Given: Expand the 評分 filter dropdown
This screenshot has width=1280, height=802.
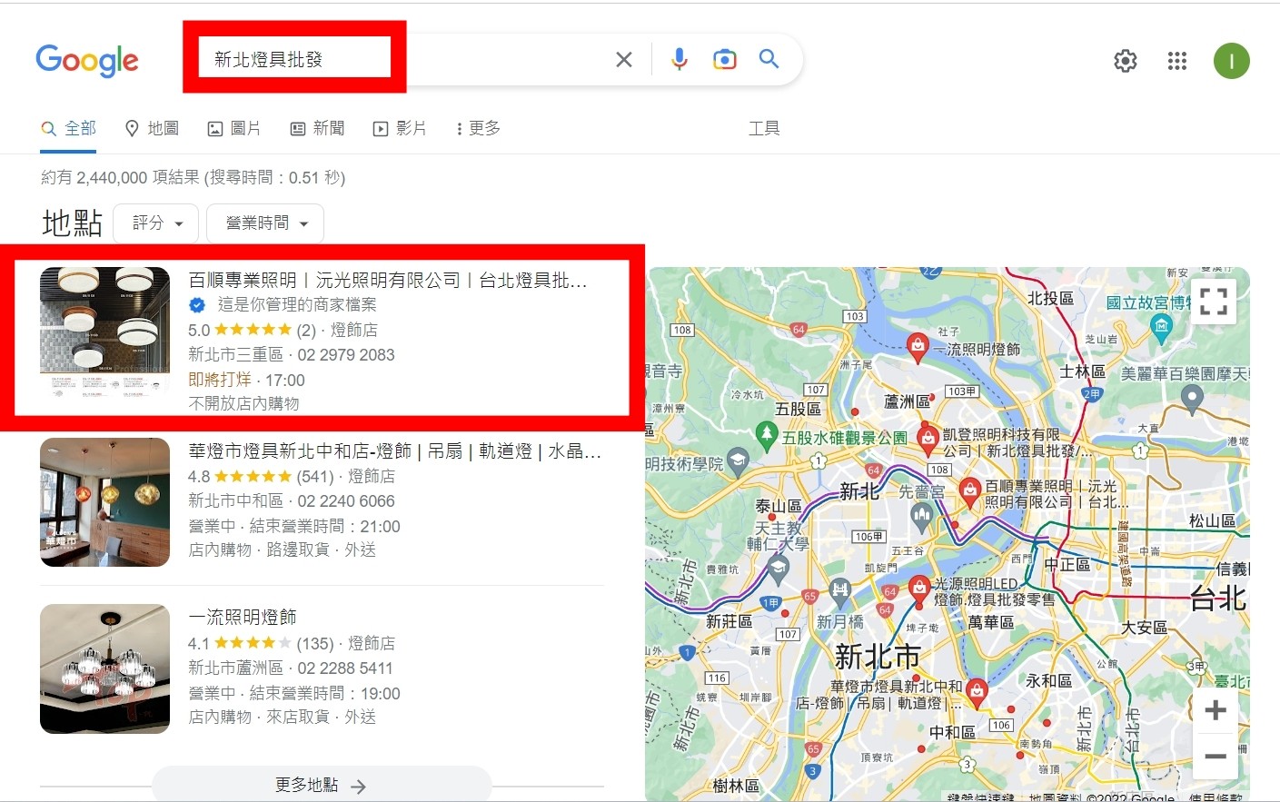Looking at the screenshot, I should pyautogui.click(x=156, y=223).
